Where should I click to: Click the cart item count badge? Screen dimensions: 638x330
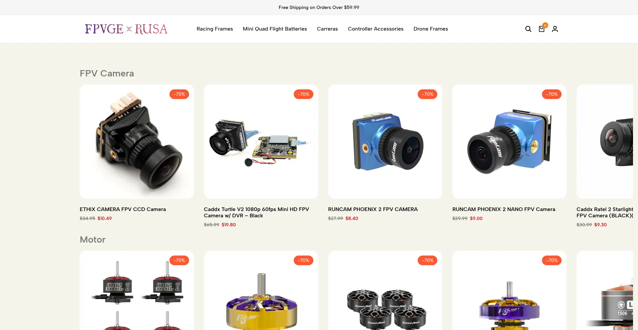tap(545, 25)
